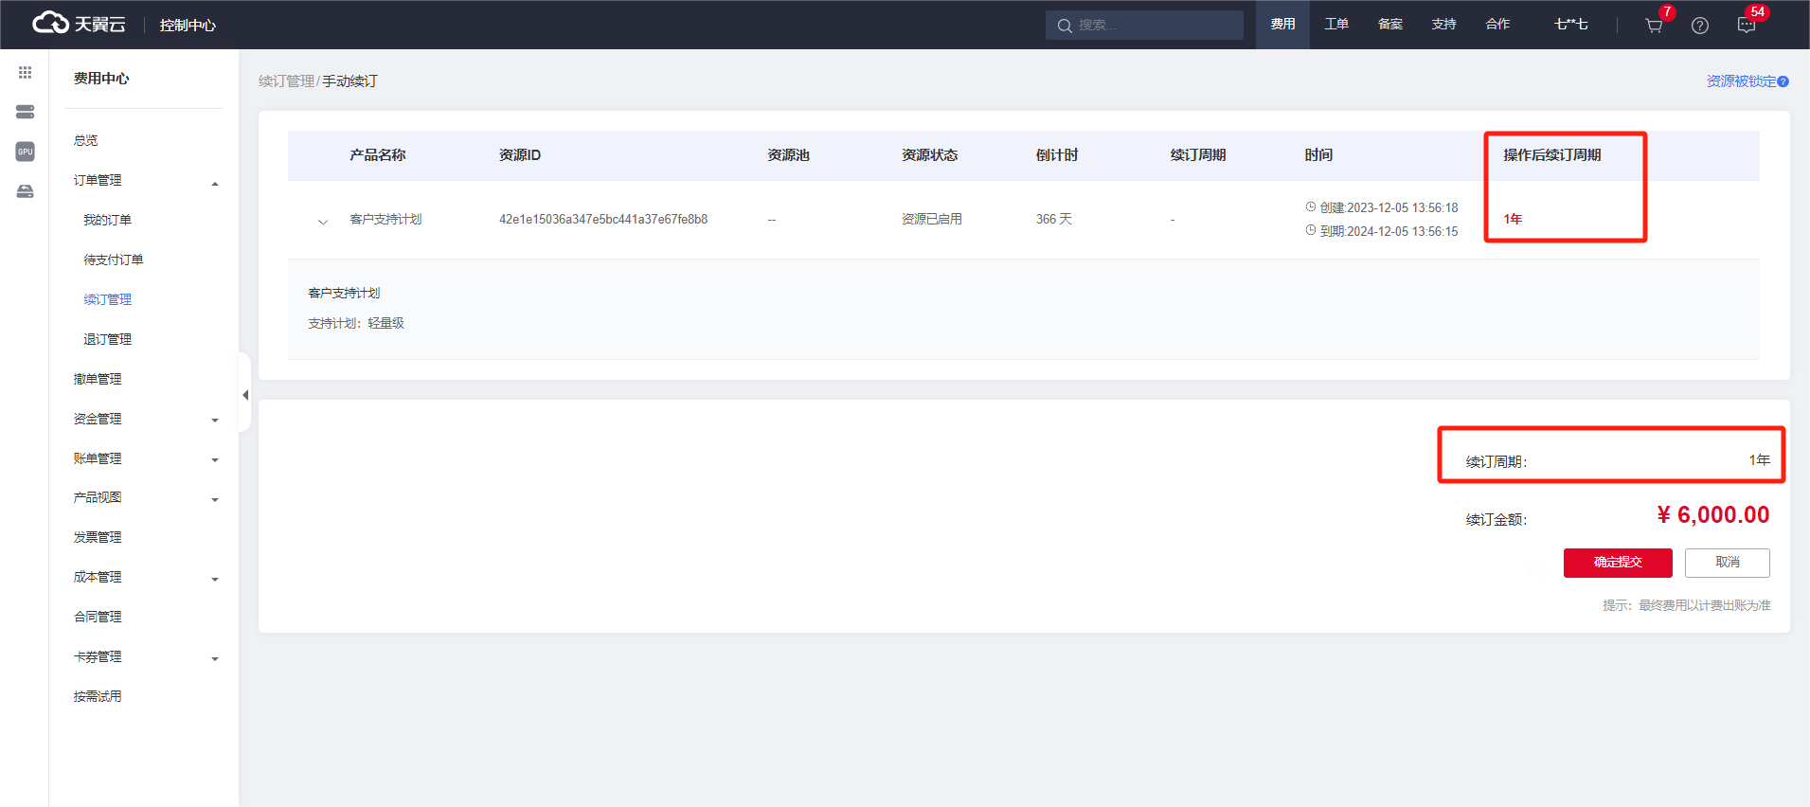Open the 工单 top navigation tab
The height and width of the screenshot is (807, 1810).
(x=1336, y=25)
